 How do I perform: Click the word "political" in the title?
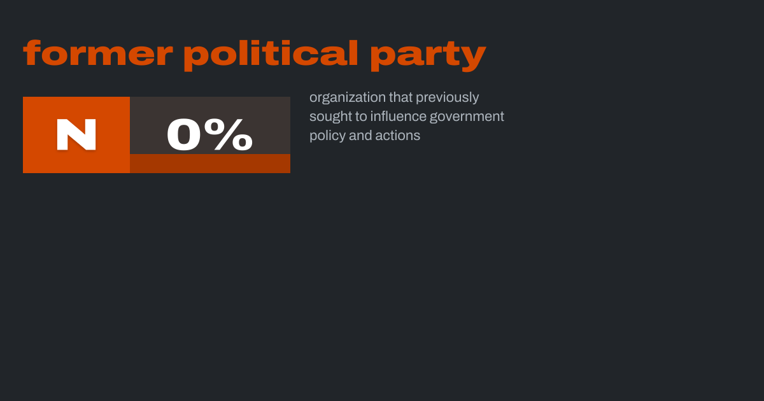pyautogui.click(x=271, y=54)
